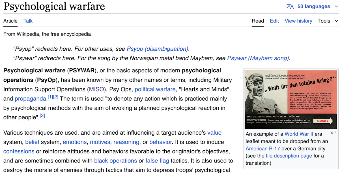Open the MISO link
The image size is (342, 176).
[x=96, y=89]
